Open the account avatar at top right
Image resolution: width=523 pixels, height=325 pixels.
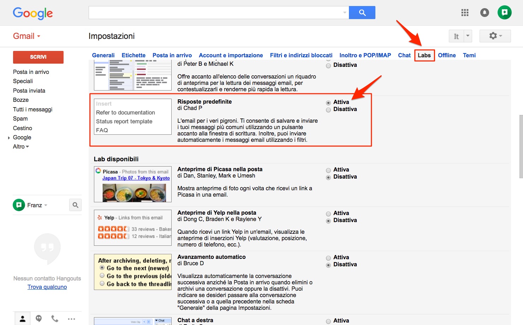tap(504, 12)
